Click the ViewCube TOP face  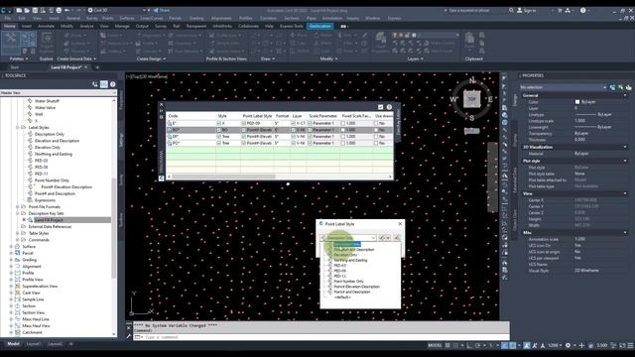tap(472, 99)
